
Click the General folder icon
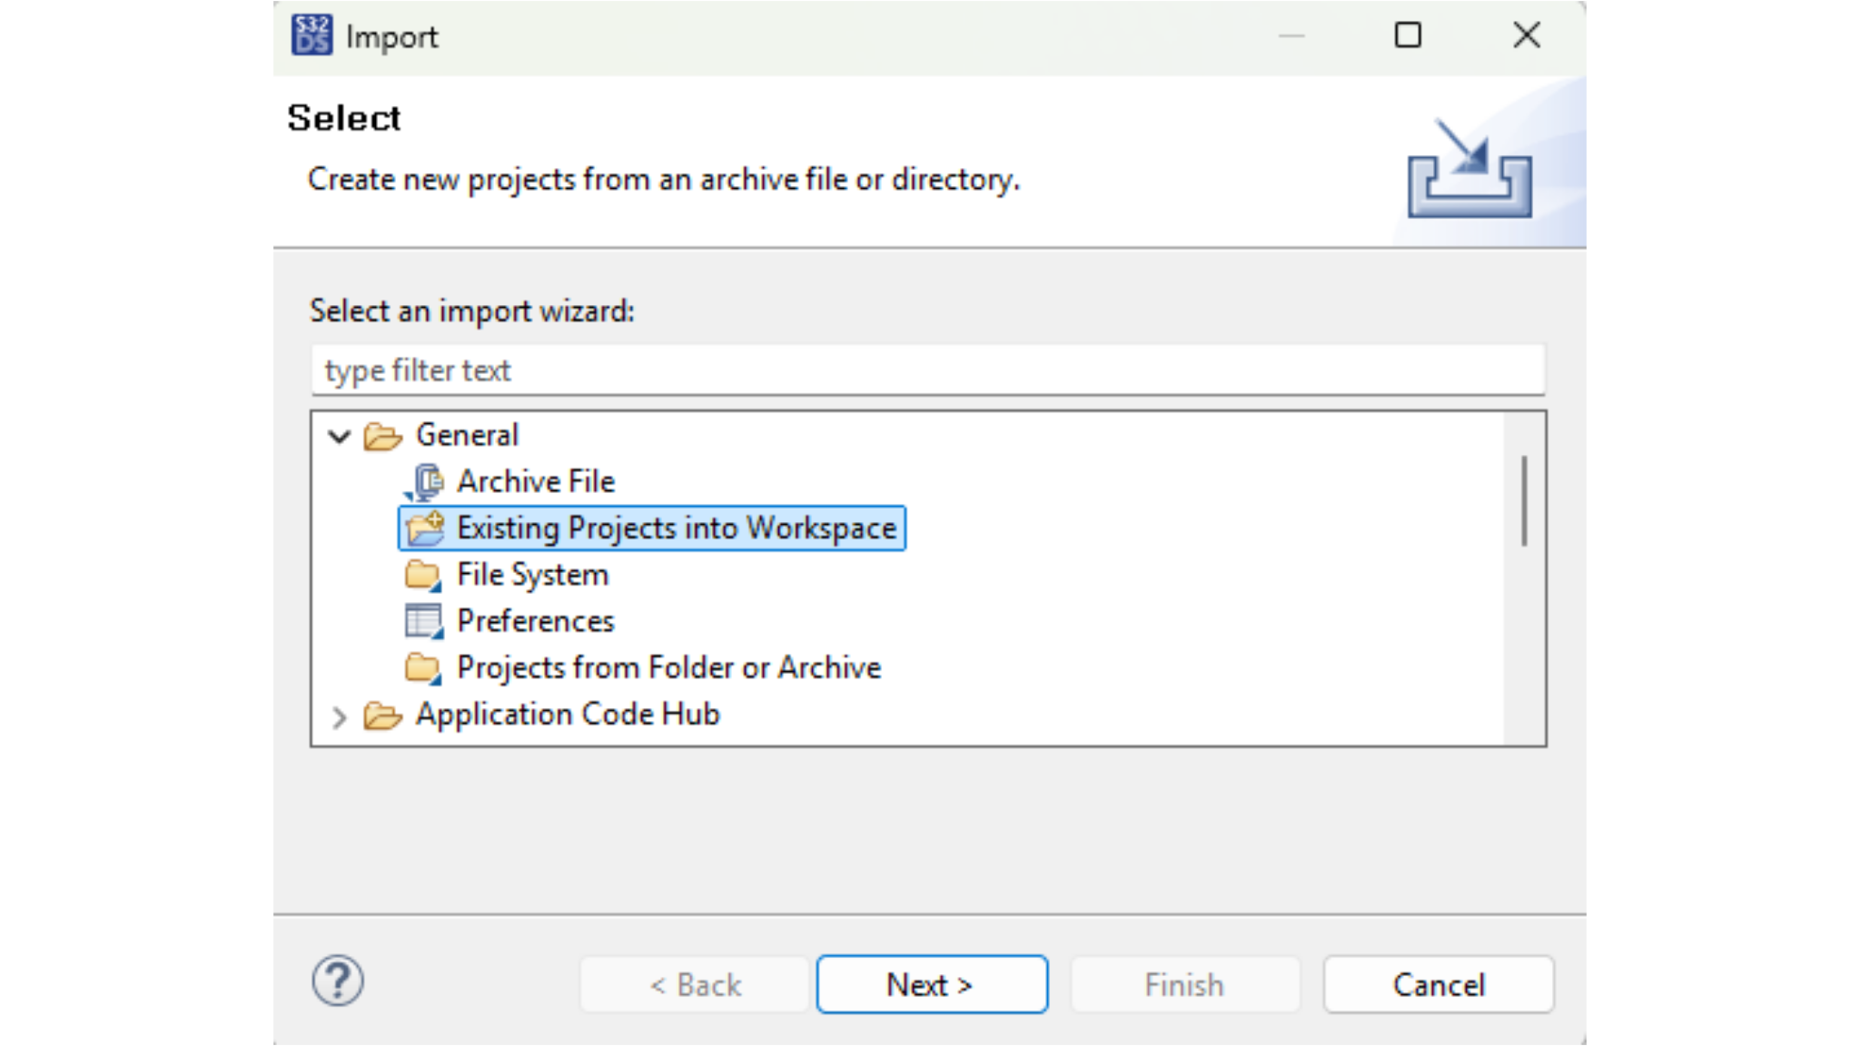(x=382, y=436)
